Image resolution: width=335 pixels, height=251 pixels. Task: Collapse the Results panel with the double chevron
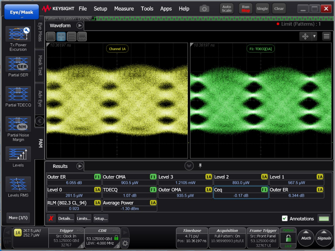point(189,166)
